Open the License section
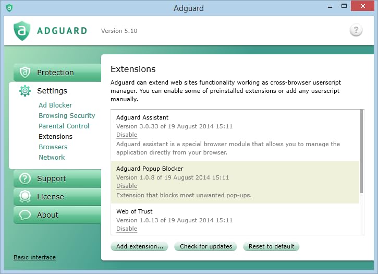Image resolution: width=378 pixels, height=274 pixels. (x=57, y=197)
